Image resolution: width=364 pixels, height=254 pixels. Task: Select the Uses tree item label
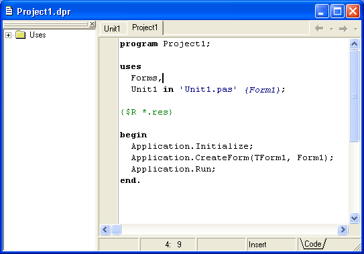pyautogui.click(x=38, y=35)
